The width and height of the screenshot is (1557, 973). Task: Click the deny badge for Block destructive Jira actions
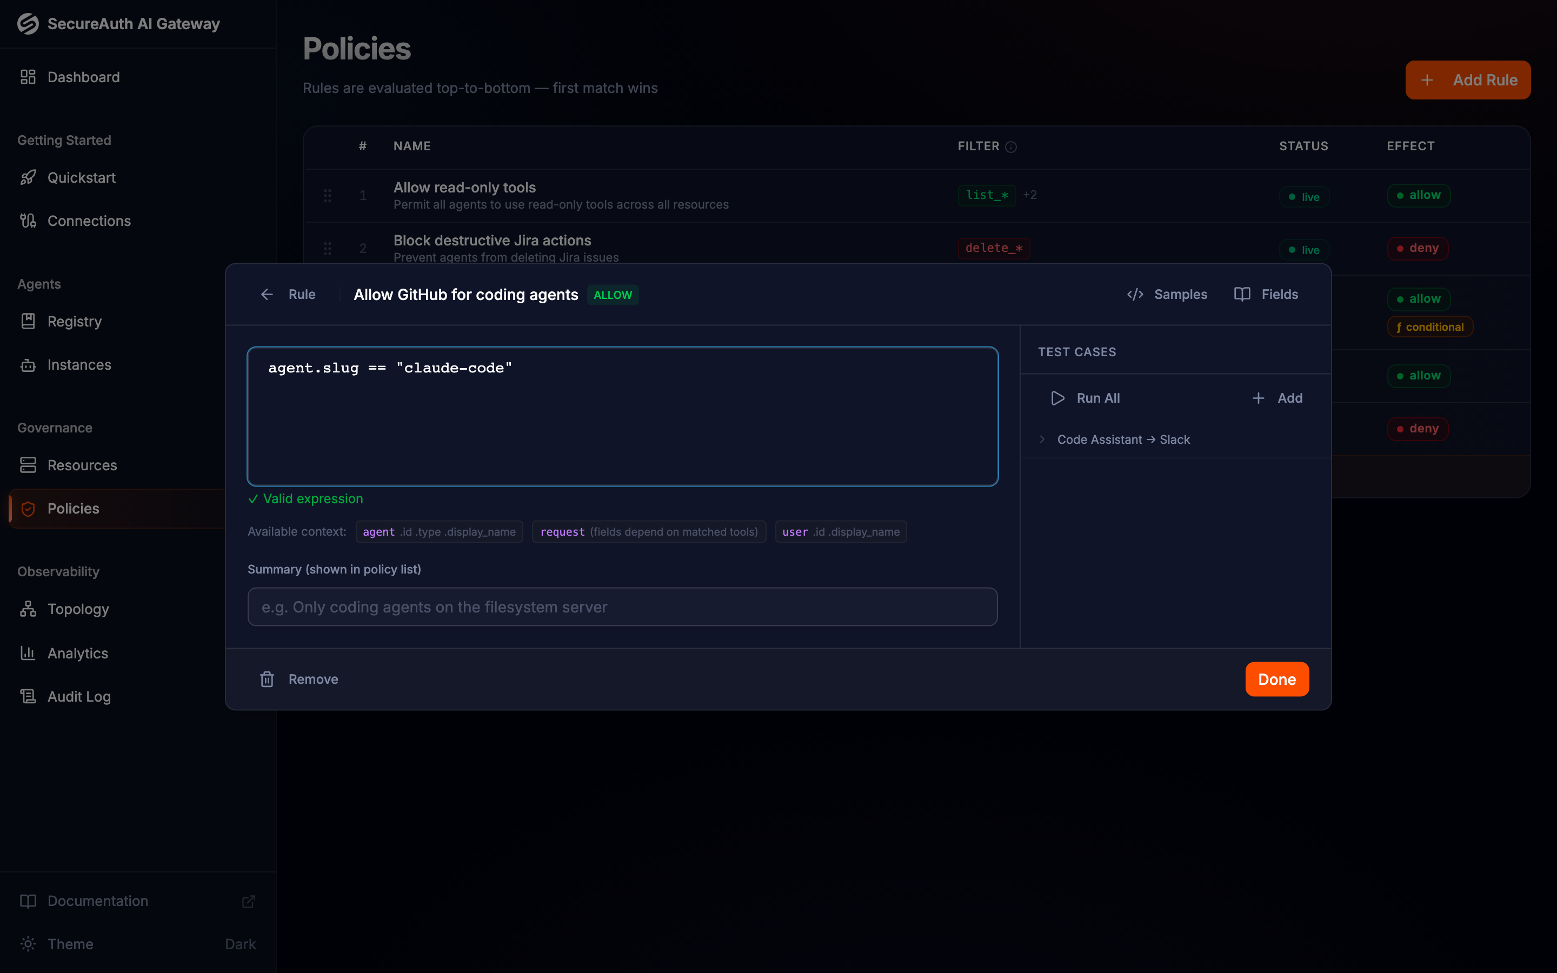point(1418,248)
